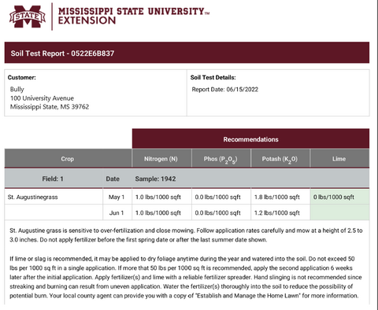Viewport: 378px width, 310px height.
Task: Click the Sample: 1942 label
Action: [x=155, y=179]
